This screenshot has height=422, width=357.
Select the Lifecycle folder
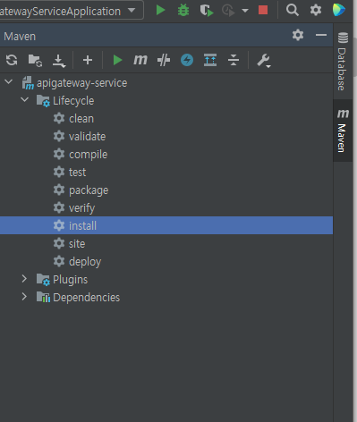[73, 101]
